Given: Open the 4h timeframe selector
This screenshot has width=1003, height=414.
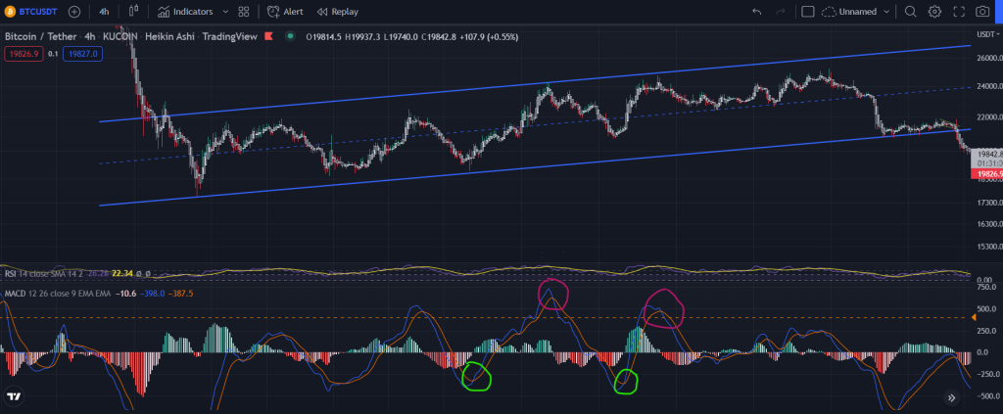Looking at the screenshot, I should tap(104, 12).
